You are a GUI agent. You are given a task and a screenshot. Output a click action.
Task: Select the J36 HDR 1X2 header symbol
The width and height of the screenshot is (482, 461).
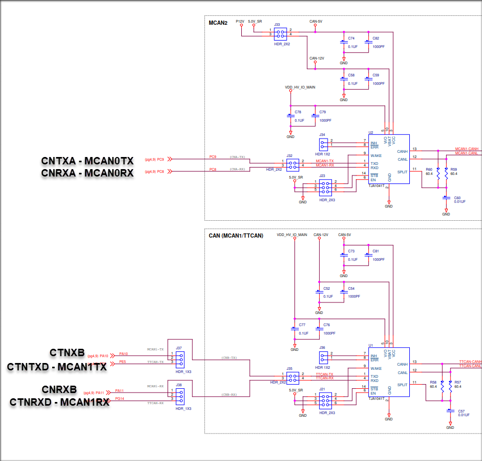pyautogui.click(x=323, y=358)
